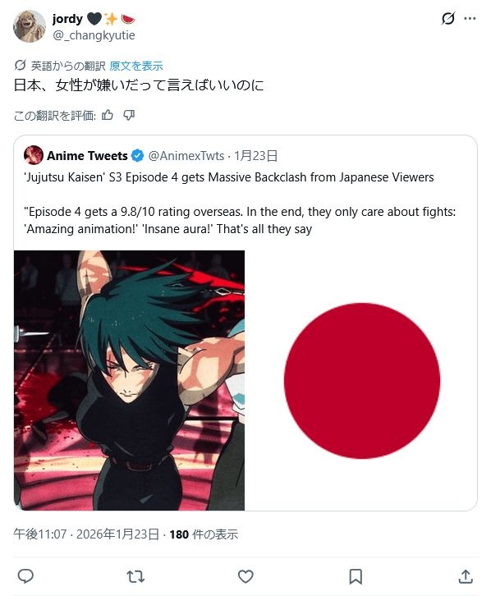The image size is (491, 596).
Task: Click the @AnimexTwts handle
Action: 186,155
